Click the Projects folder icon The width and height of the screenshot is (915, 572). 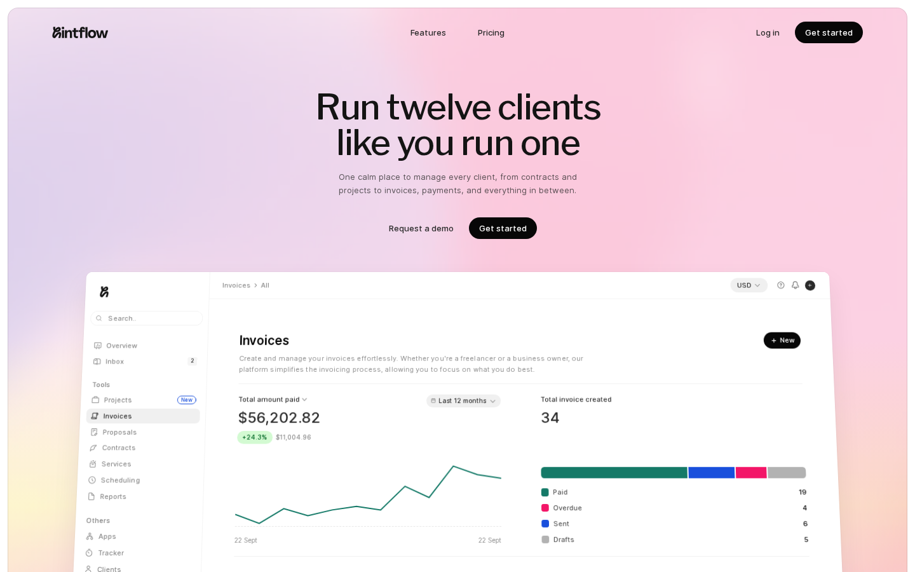[x=95, y=400]
